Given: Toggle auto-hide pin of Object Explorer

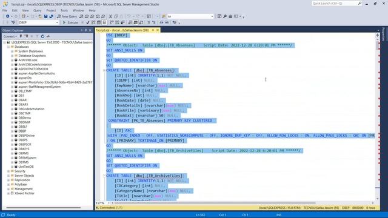Looking at the screenshot, I should (x=86, y=30).
